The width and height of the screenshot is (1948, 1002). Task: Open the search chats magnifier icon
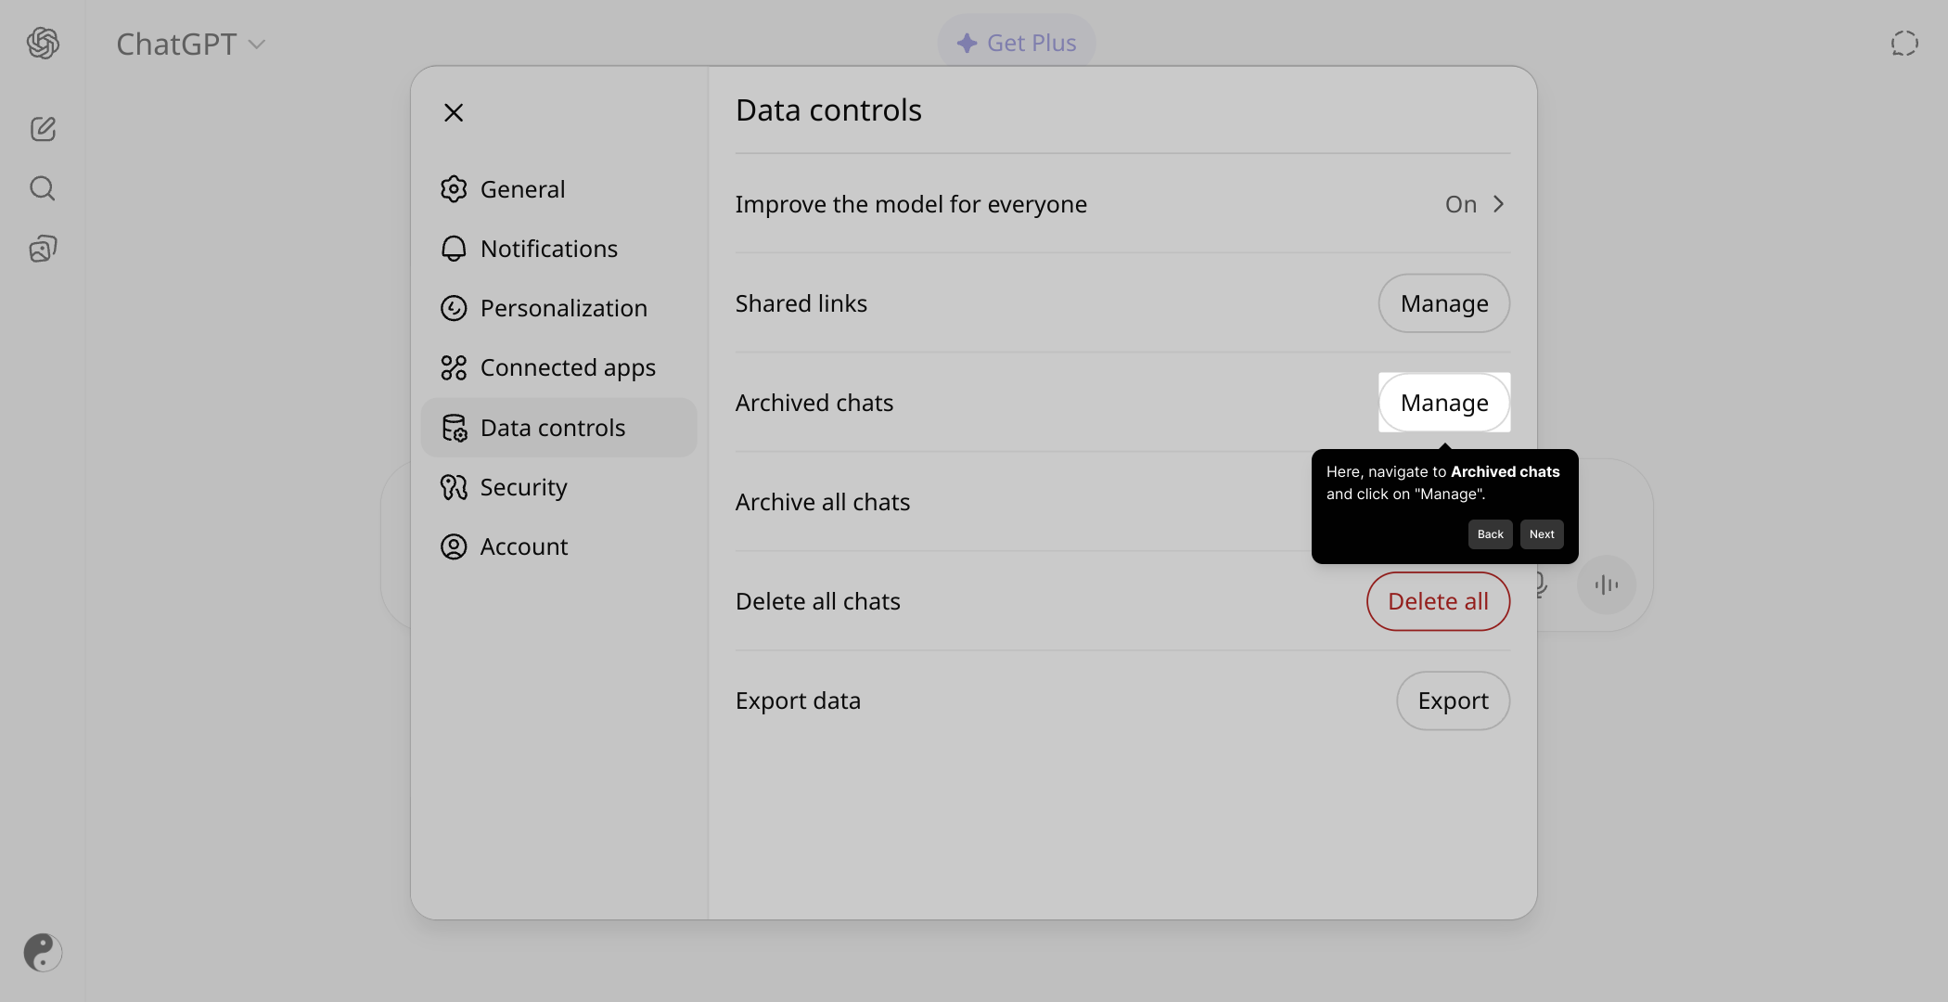tap(43, 188)
